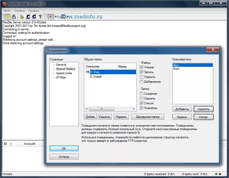Toggle the lightning bolt server connection icon
Viewport: 229px width, 178px height.
[x=7, y=16]
